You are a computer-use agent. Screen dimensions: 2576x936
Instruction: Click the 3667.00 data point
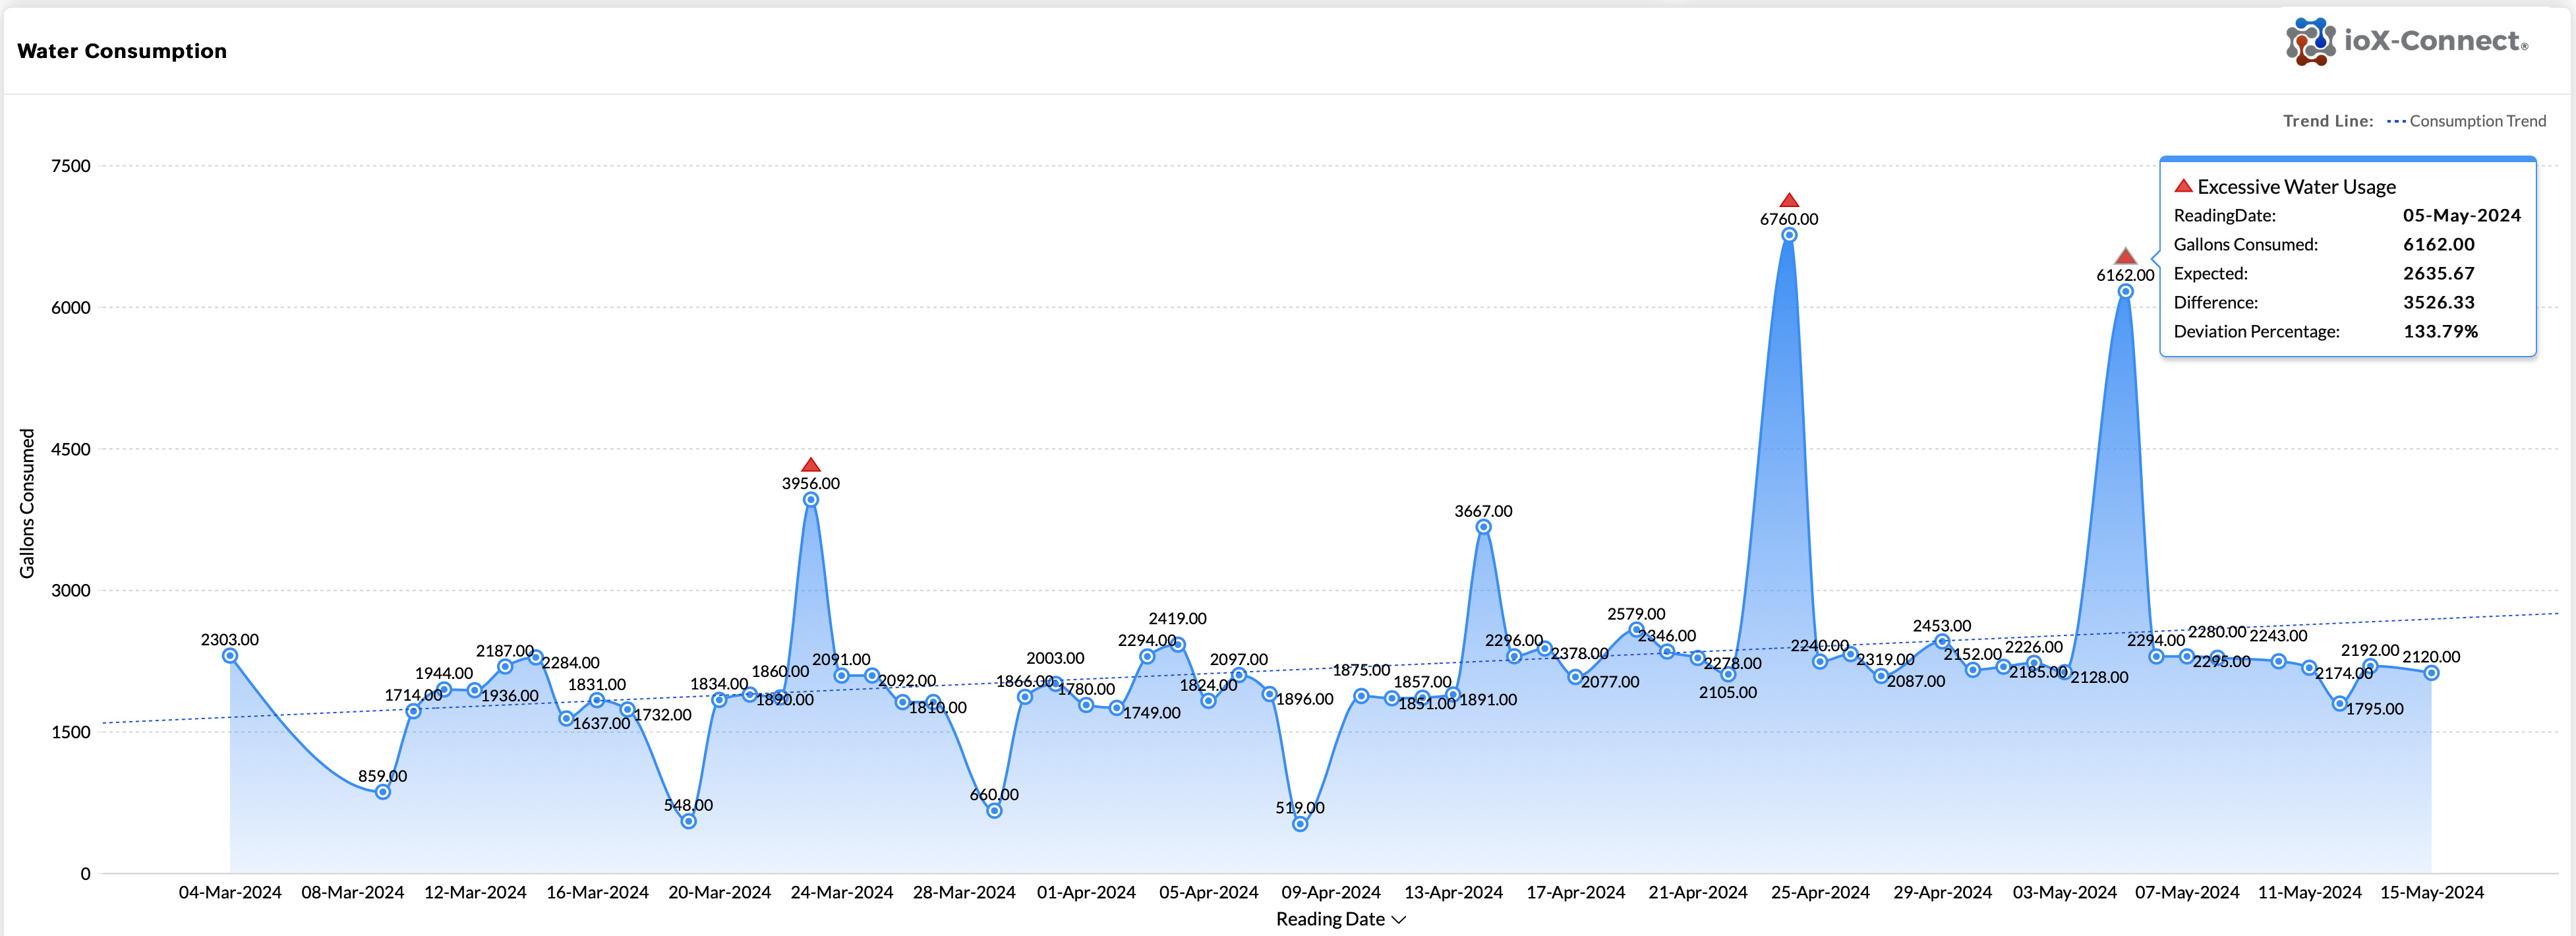[1483, 527]
